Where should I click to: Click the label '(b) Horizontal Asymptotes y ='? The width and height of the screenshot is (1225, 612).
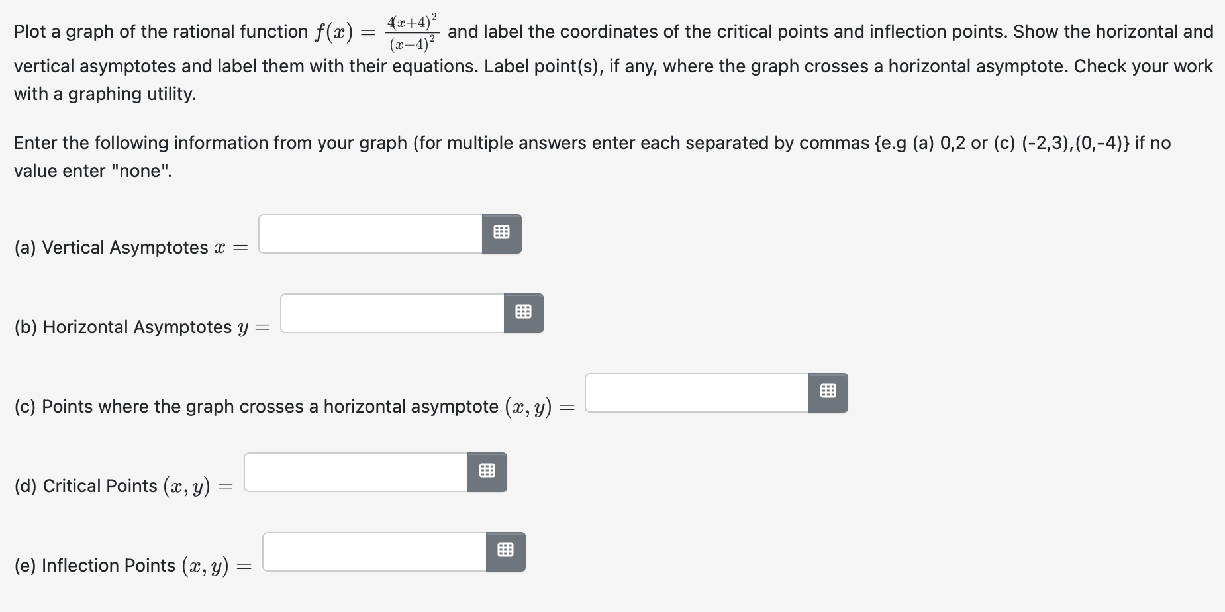pos(140,327)
